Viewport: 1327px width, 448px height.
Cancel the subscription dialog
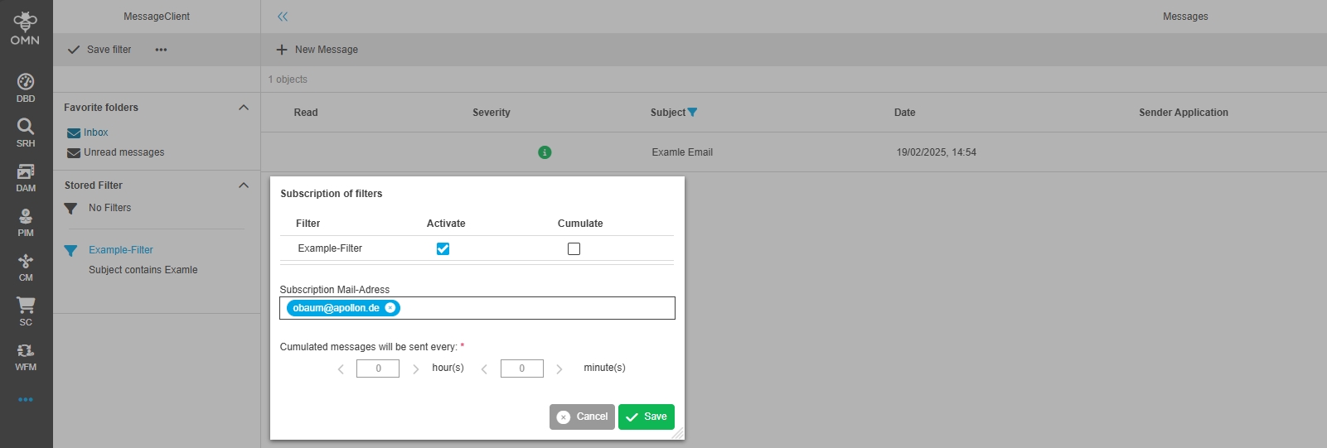(x=582, y=417)
